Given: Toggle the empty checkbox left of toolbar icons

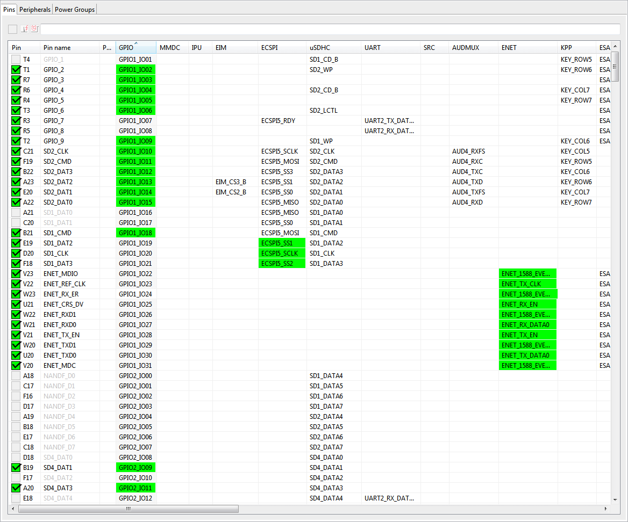Looking at the screenshot, I should [13, 29].
